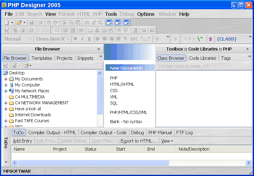Create a new CSS document
The image size is (254, 176).
coord(114,91)
